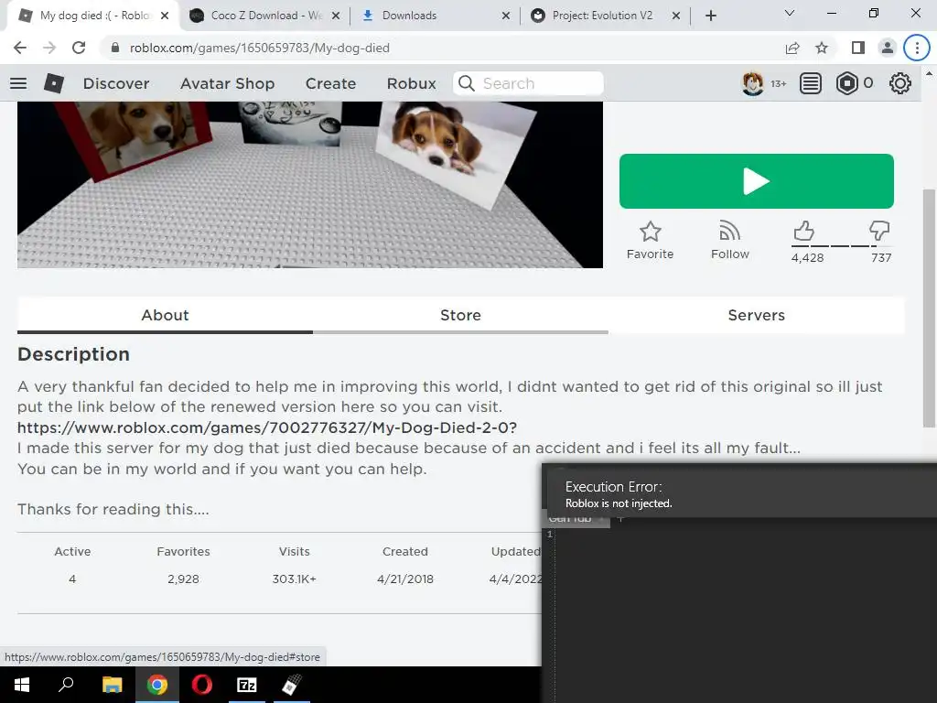937x703 pixels.
Task: Click the page vertical scrollbar
Action: tap(929, 308)
